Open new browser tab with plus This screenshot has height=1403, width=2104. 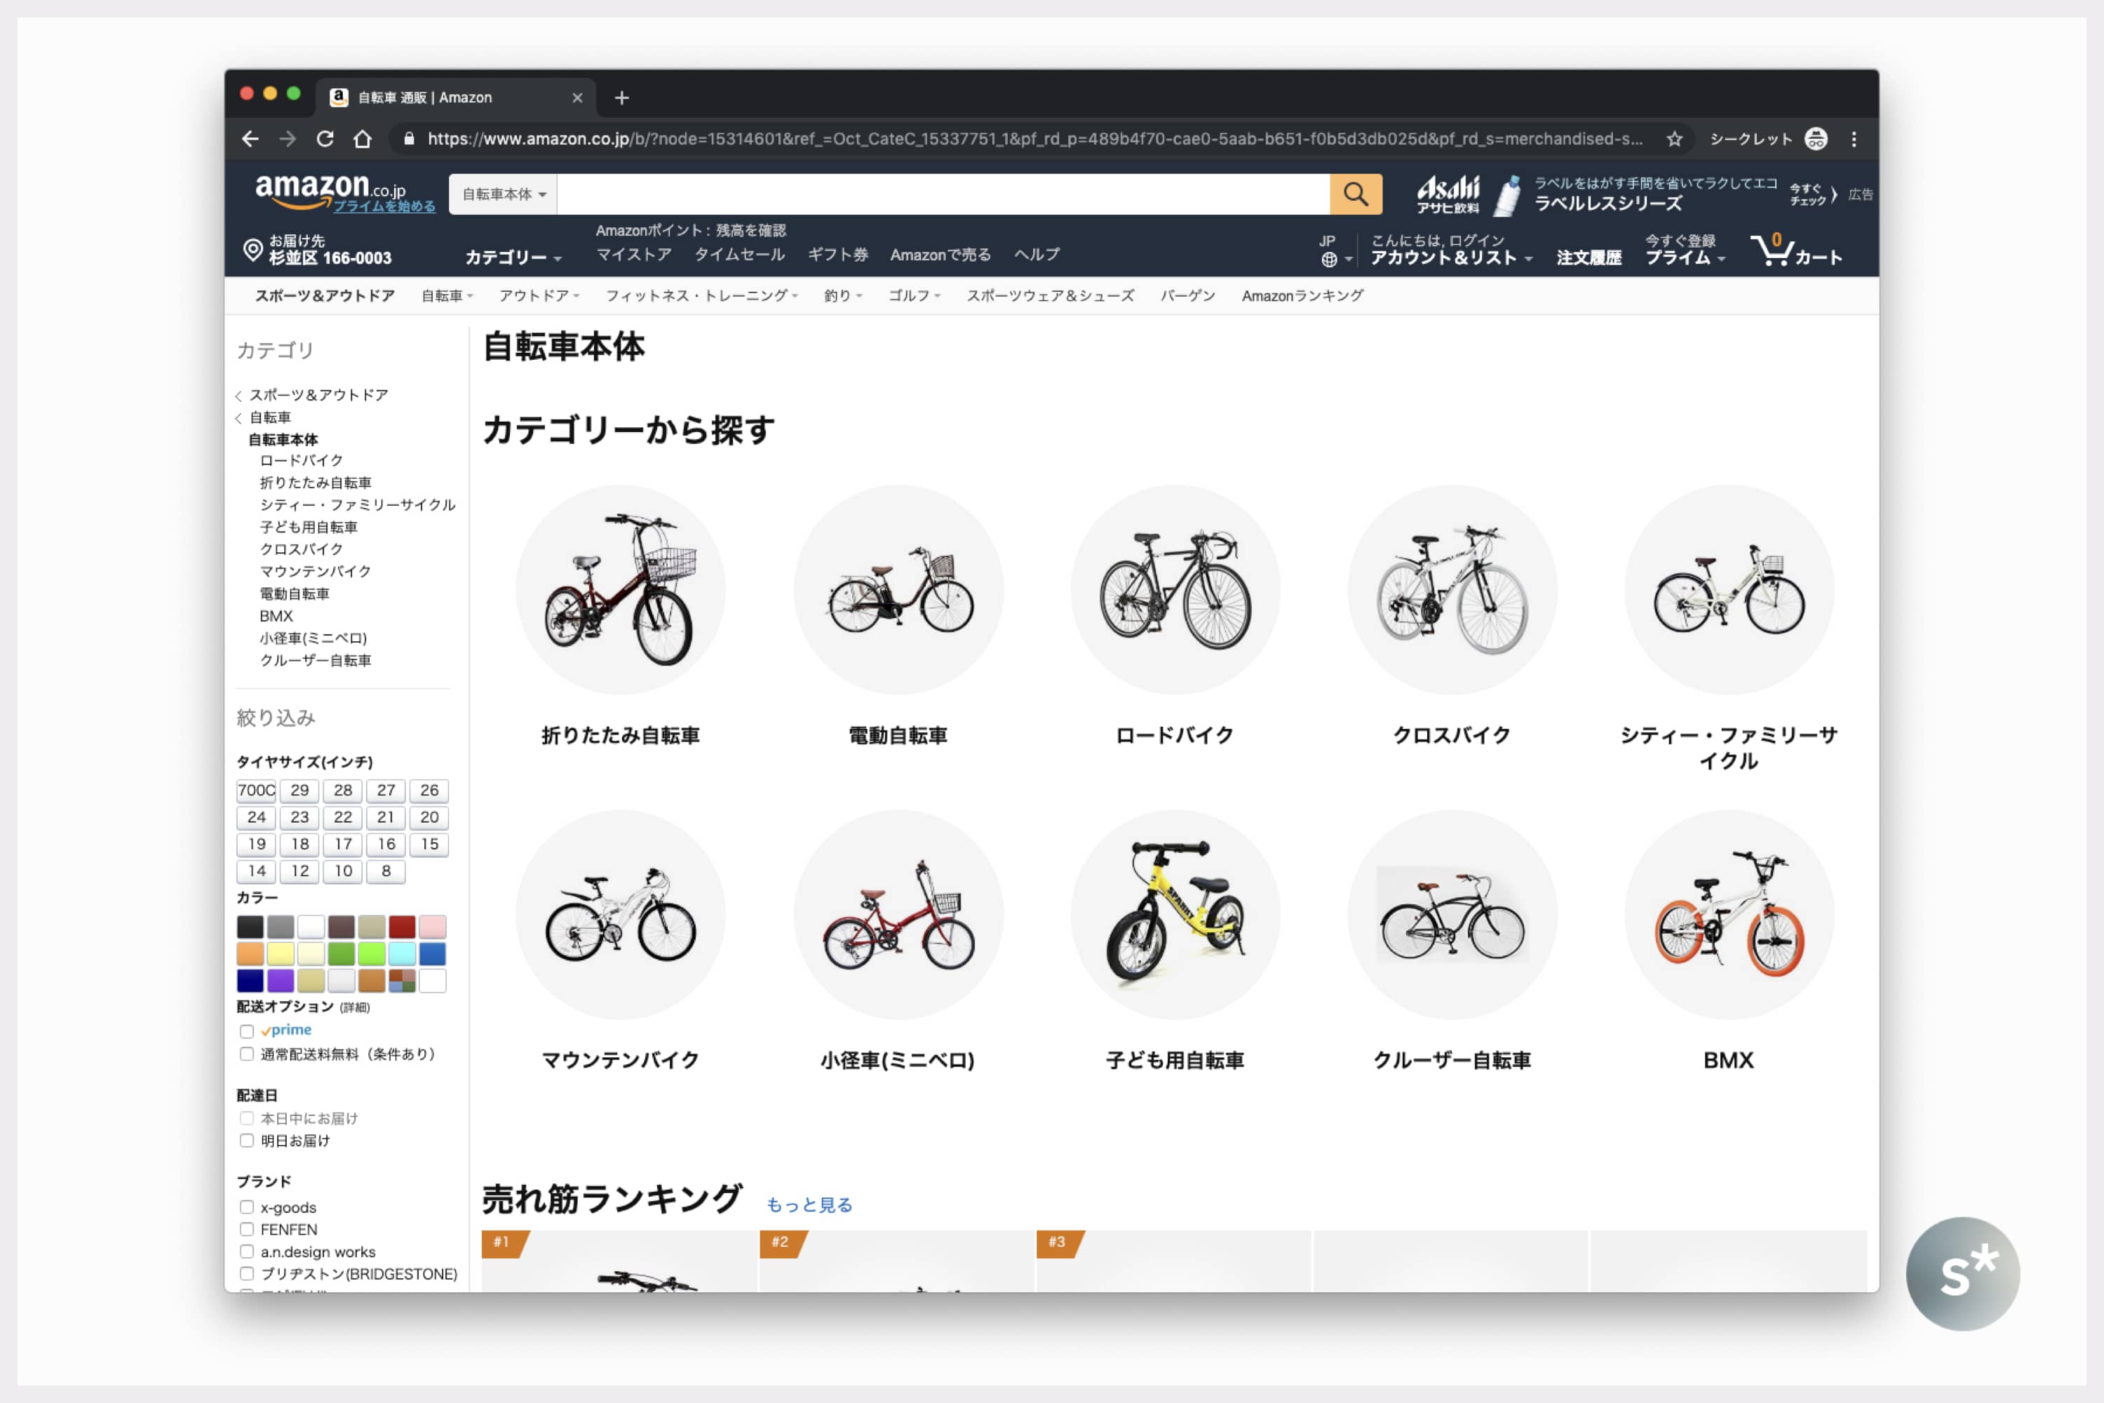621,98
